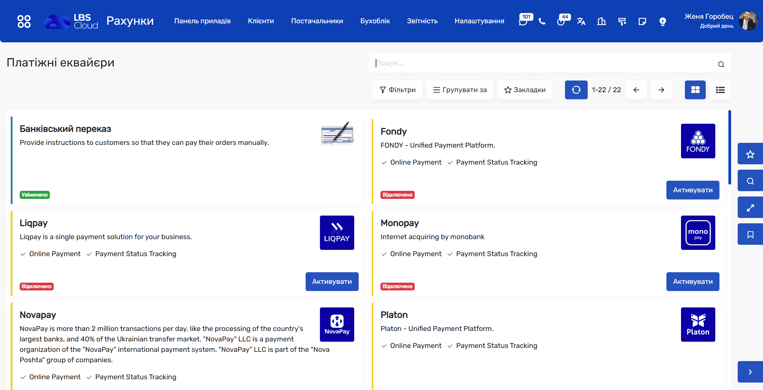Open the Закладки dropdown

(524, 90)
